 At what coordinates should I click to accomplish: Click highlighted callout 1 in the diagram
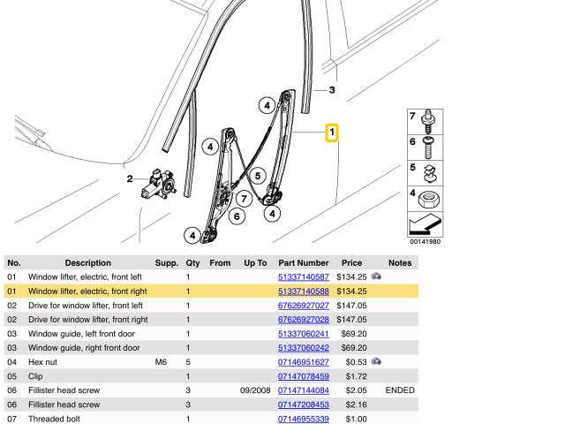pyautogui.click(x=331, y=134)
